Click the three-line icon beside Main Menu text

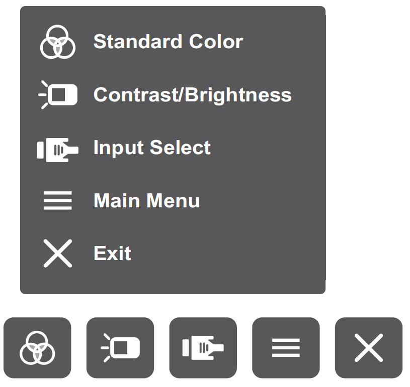(58, 200)
